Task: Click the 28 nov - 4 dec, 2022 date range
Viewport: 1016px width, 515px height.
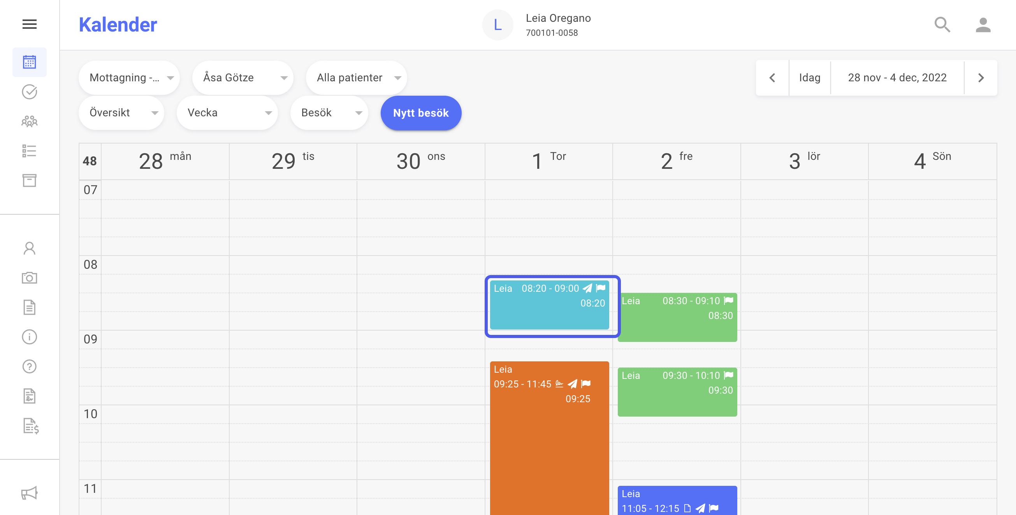Action: [897, 78]
